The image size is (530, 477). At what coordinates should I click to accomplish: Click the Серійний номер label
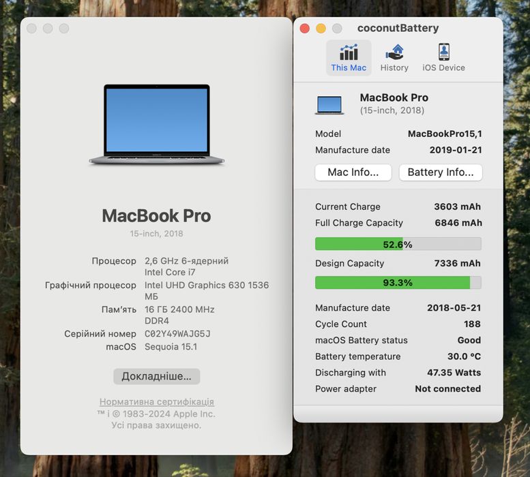(100, 334)
